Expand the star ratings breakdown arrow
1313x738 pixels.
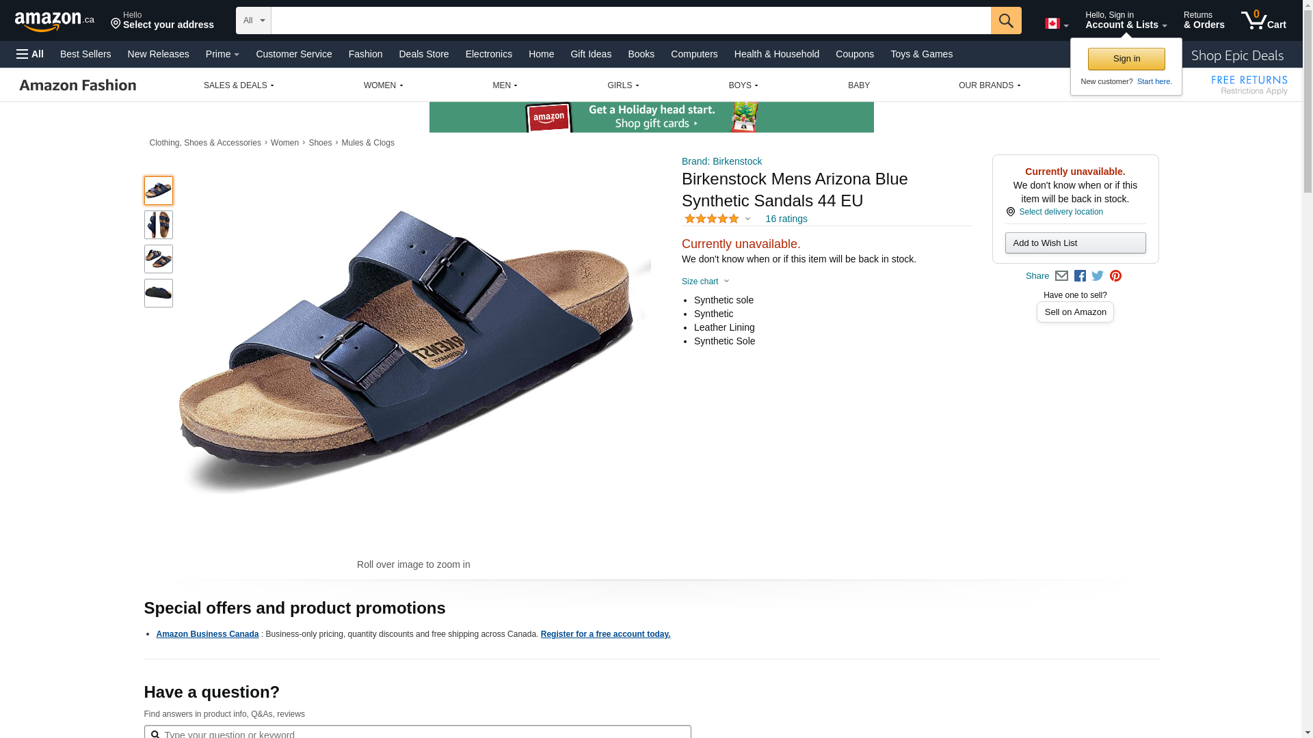click(x=747, y=219)
